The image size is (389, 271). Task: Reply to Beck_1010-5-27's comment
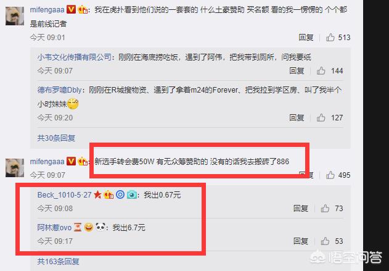coord(301,208)
